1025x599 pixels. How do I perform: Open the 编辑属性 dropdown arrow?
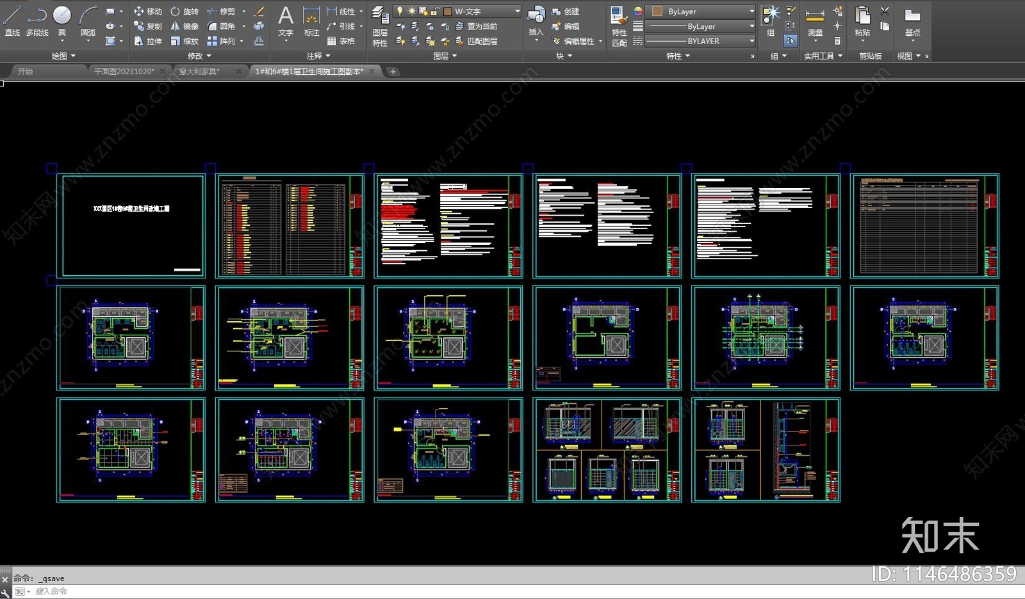pos(600,41)
